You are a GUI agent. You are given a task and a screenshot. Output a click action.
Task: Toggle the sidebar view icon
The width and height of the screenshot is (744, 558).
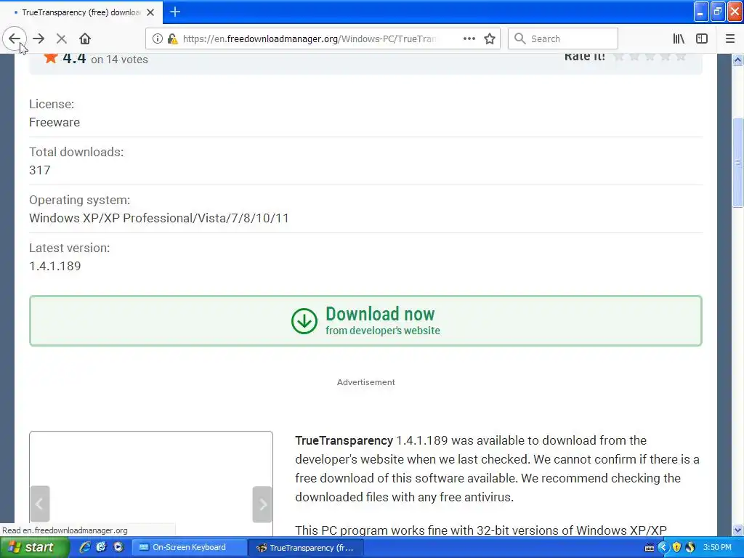[x=702, y=39]
